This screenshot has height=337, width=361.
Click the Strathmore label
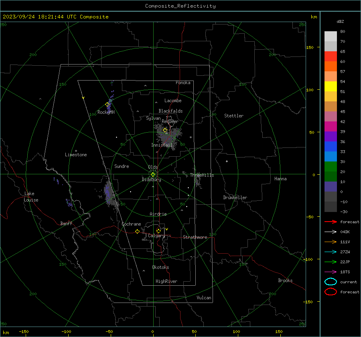pos(195,237)
